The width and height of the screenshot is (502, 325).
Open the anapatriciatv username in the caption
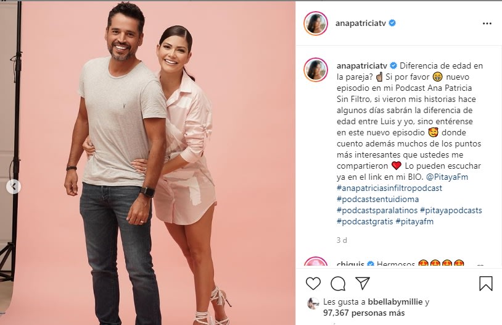(x=362, y=65)
